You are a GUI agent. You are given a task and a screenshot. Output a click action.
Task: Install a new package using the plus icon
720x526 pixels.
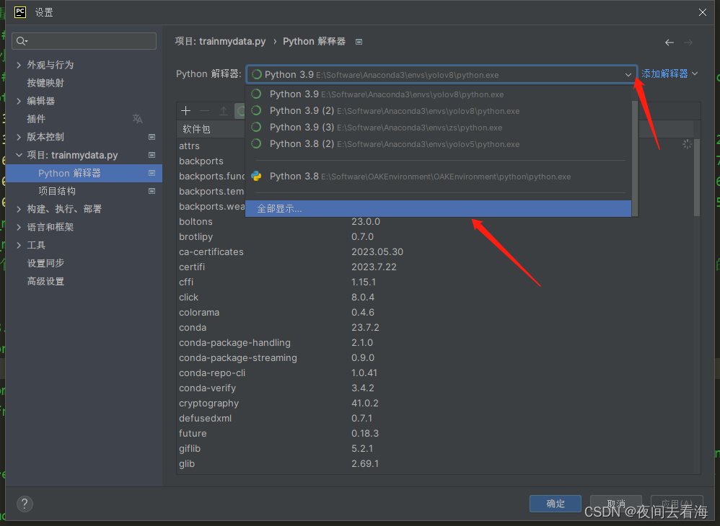(x=185, y=111)
